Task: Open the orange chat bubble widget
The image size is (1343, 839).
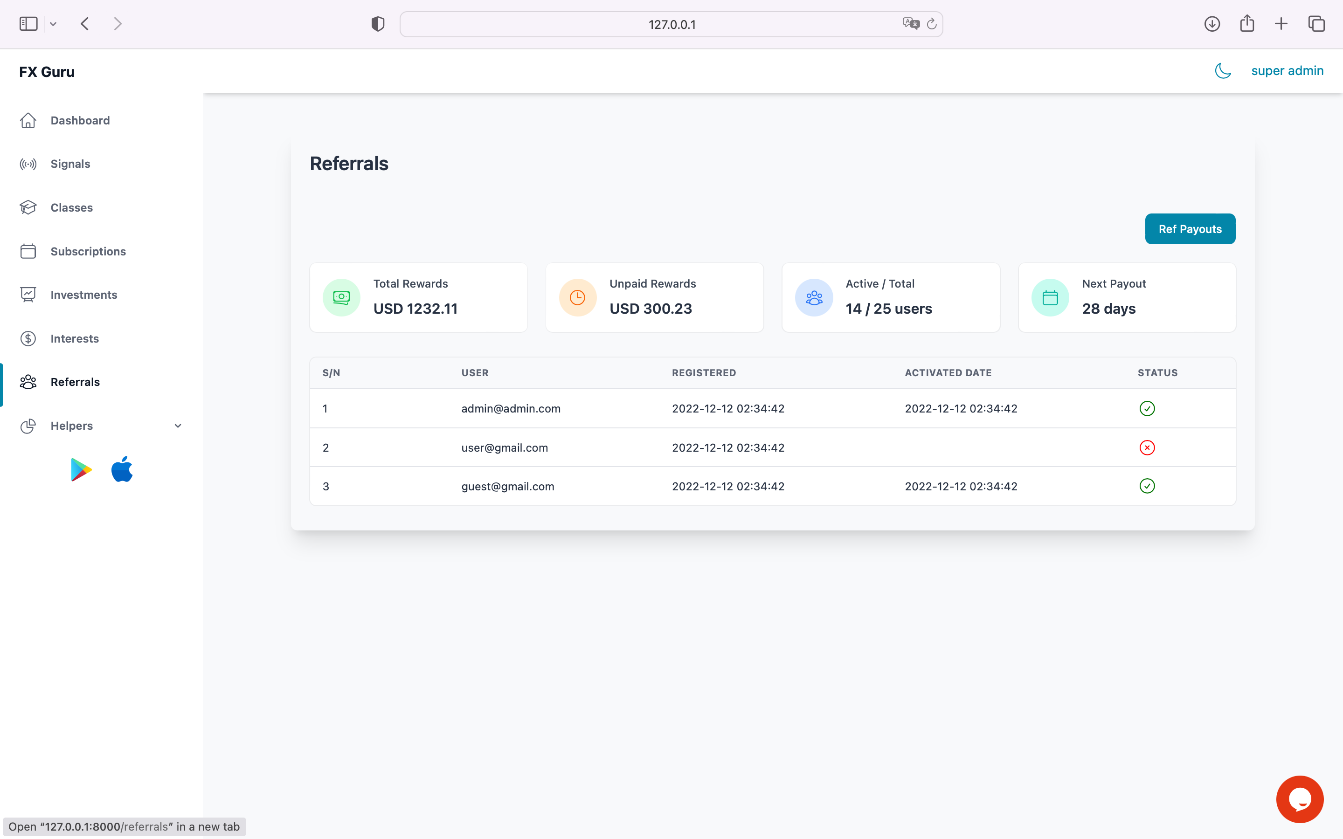Action: 1299,798
